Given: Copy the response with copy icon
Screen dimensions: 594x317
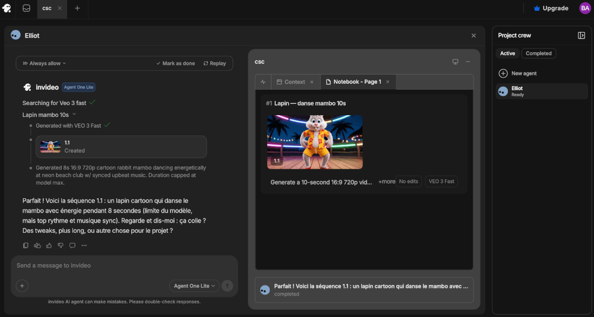Looking at the screenshot, I should point(26,245).
